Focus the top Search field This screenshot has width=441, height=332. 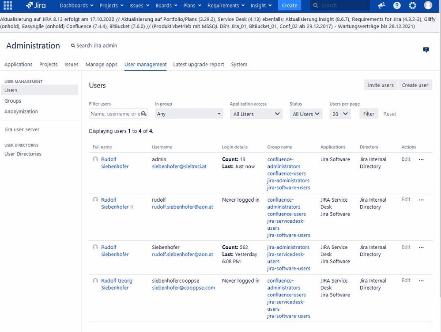(x=340, y=5)
